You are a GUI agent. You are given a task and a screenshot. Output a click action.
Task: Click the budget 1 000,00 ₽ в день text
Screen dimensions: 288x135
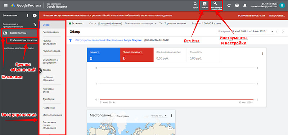tap(211, 23)
